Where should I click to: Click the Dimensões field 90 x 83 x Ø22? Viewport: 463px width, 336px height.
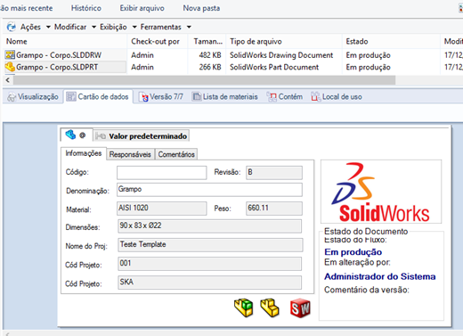pos(209,226)
